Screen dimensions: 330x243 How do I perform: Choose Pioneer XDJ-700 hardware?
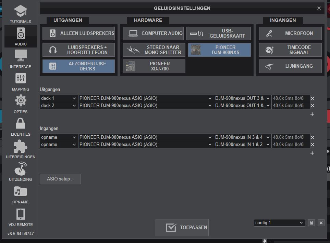[154, 66]
